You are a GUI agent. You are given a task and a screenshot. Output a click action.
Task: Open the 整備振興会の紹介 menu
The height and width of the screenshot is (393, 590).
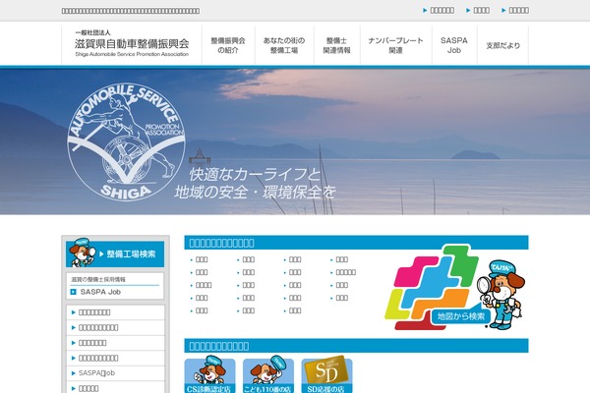[x=228, y=45]
